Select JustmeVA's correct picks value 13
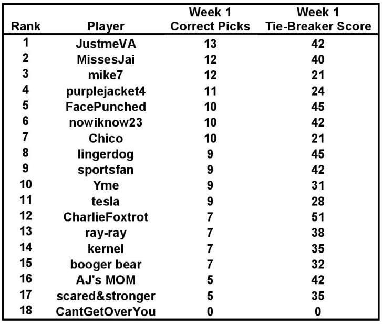 tap(210, 44)
